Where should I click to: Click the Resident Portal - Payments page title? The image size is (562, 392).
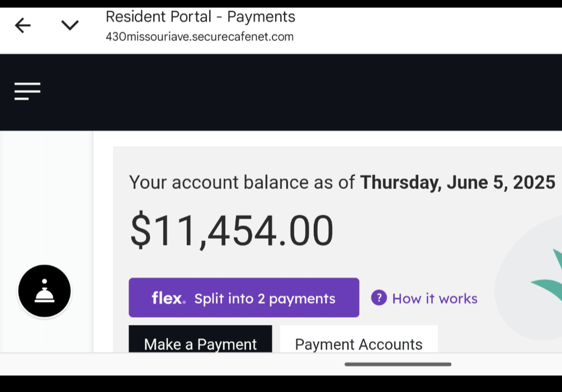click(x=200, y=17)
